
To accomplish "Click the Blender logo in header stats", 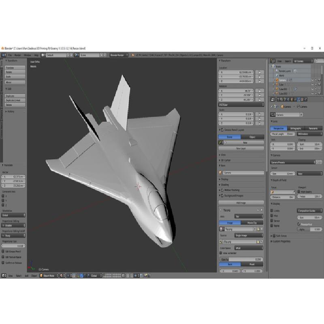I will pos(133,55).
